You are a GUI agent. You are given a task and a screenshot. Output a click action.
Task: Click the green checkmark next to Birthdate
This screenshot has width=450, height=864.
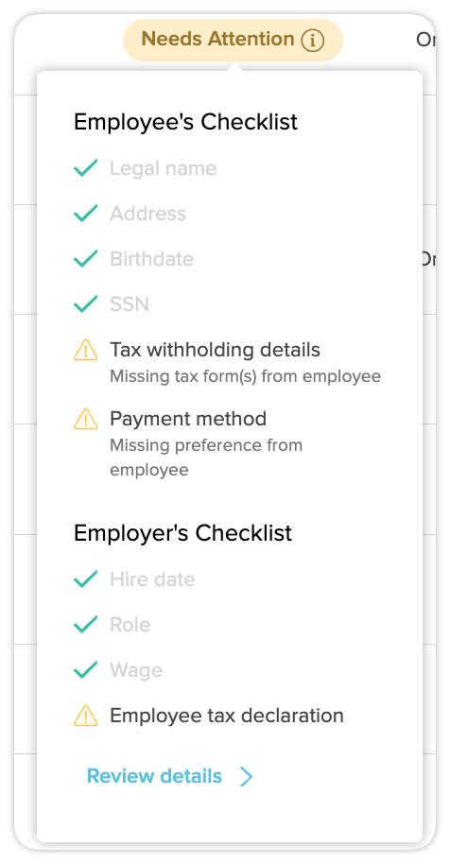(85, 258)
